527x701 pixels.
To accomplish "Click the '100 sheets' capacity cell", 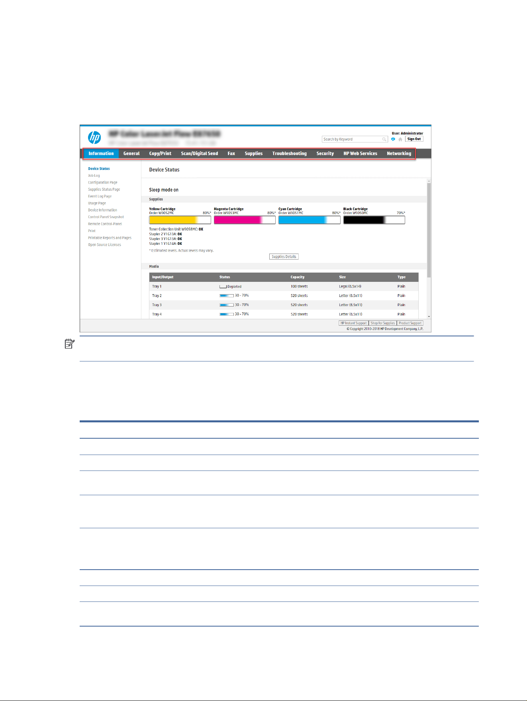I will click(299, 287).
